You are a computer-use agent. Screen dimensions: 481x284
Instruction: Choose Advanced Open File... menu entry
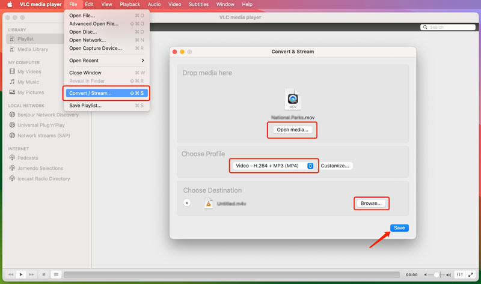(x=106, y=23)
